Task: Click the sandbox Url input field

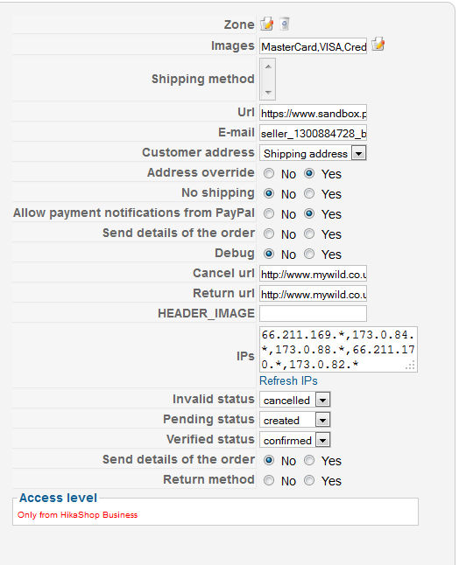Action: pyautogui.click(x=313, y=113)
